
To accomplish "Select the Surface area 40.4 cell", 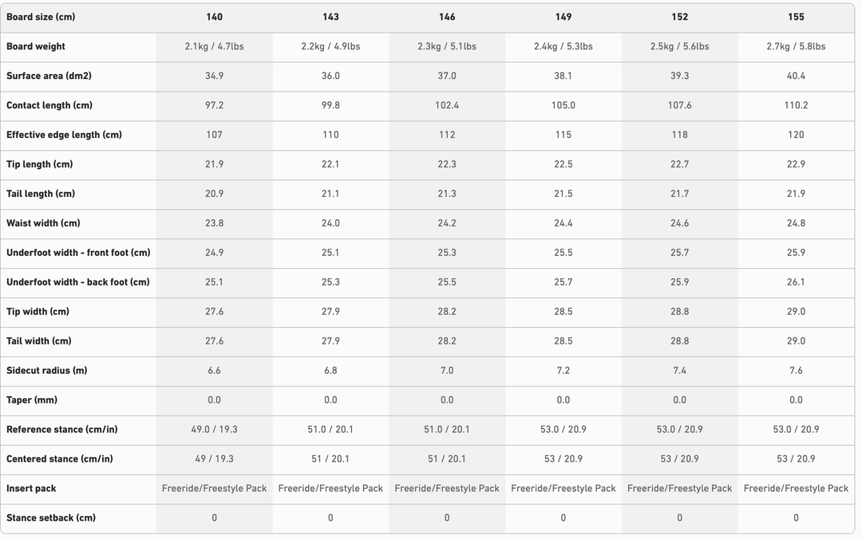I will [x=796, y=76].
